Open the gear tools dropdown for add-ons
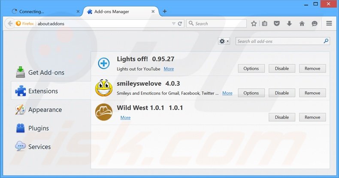The width and height of the screenshot is (339, 178). click(x=224, y=41)
